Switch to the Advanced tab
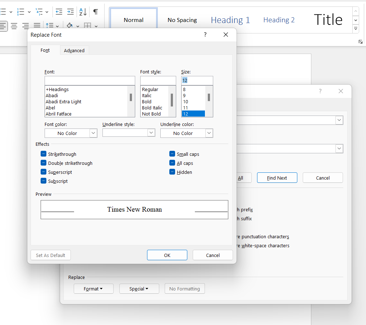 click(x=74, y=50)
